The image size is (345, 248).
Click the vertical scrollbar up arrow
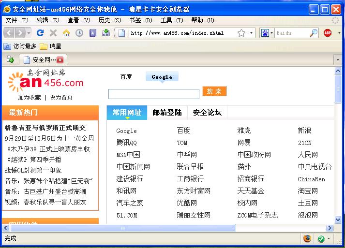(x=338, y=71)
